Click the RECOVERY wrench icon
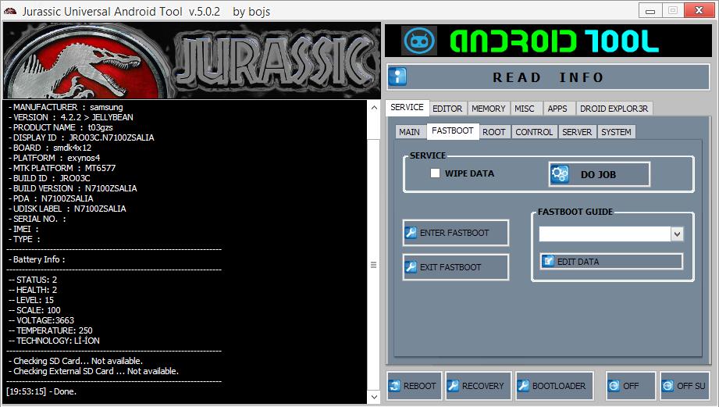Screen dimensions: 719x407 (453, 386)
